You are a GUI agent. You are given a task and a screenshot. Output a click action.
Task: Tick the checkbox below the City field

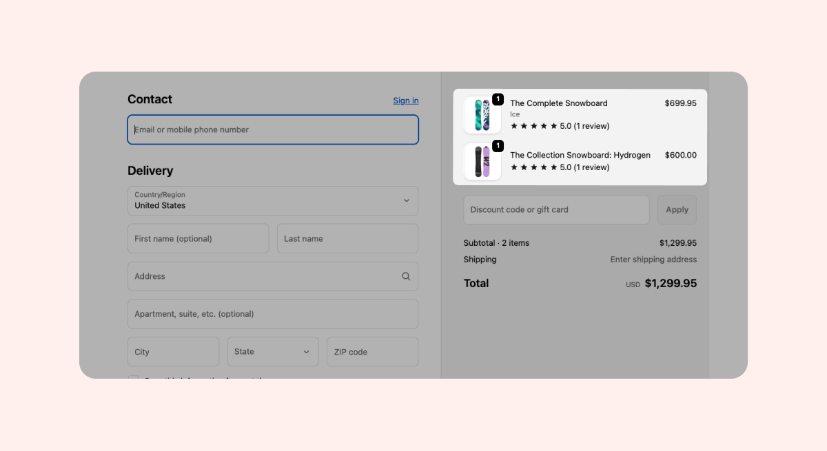134,377
